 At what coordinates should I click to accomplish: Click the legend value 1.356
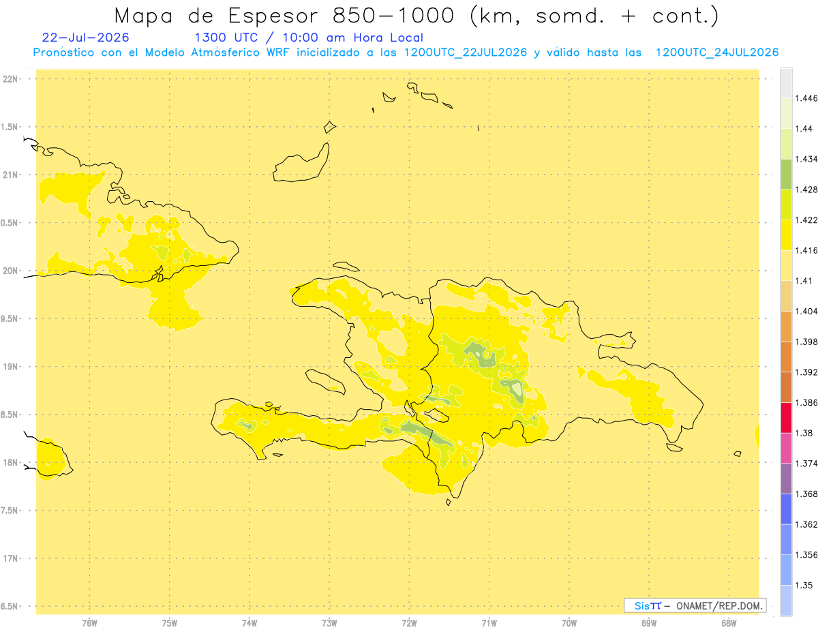(808, 555)
